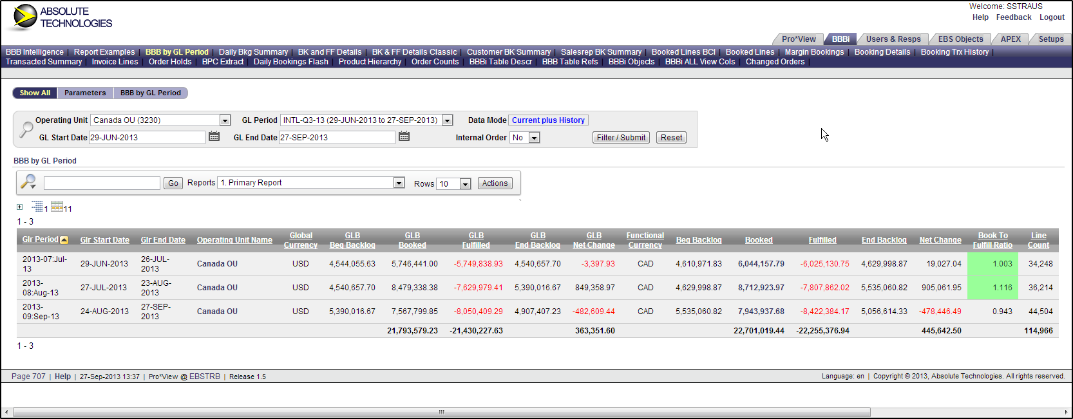
Task: Open the Internal Order dropdown
Action: coord(534,138)
